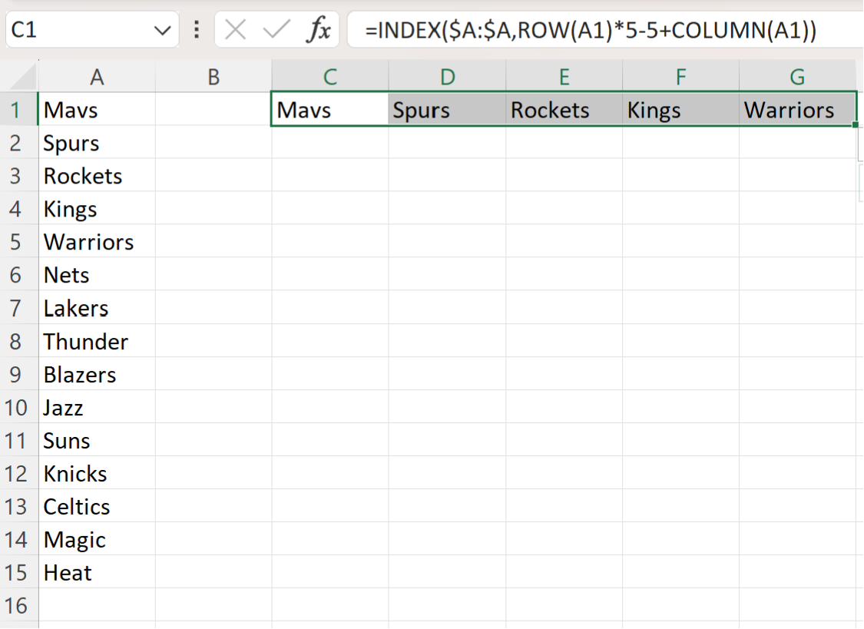Select cell F1 containing Kings
This screenshot has height=629, width=864.
680,110
